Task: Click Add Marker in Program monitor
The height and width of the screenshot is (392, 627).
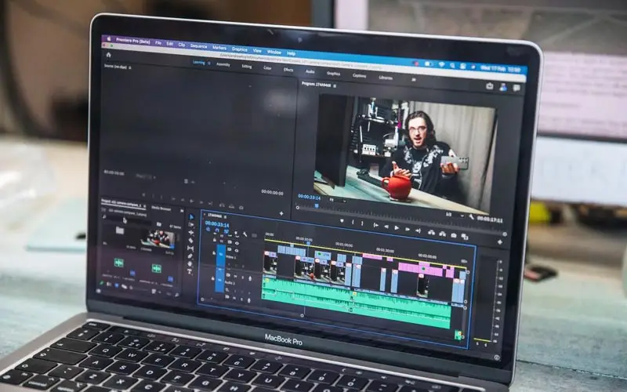Action: (x=342, y=221)
